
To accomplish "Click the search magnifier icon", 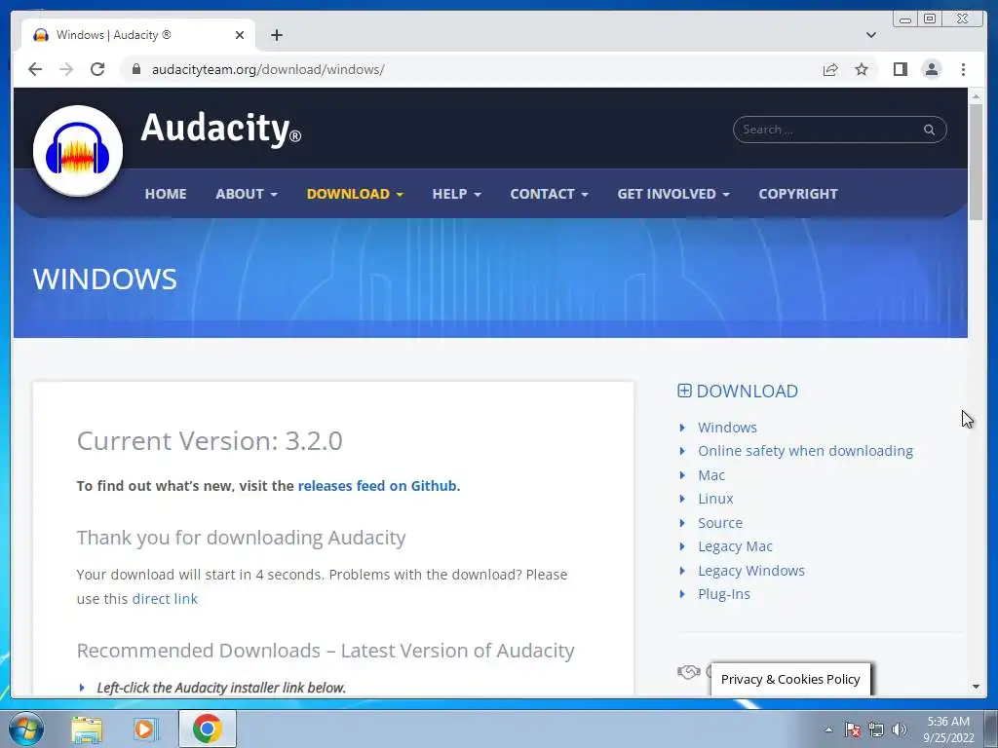I will tap(929, 130).
